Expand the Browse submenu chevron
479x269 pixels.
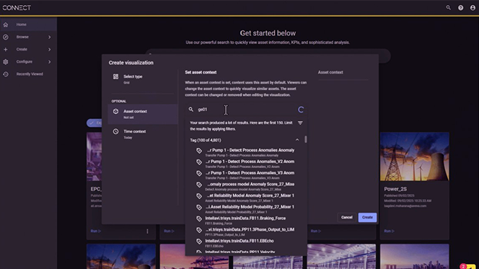point(50,37)
